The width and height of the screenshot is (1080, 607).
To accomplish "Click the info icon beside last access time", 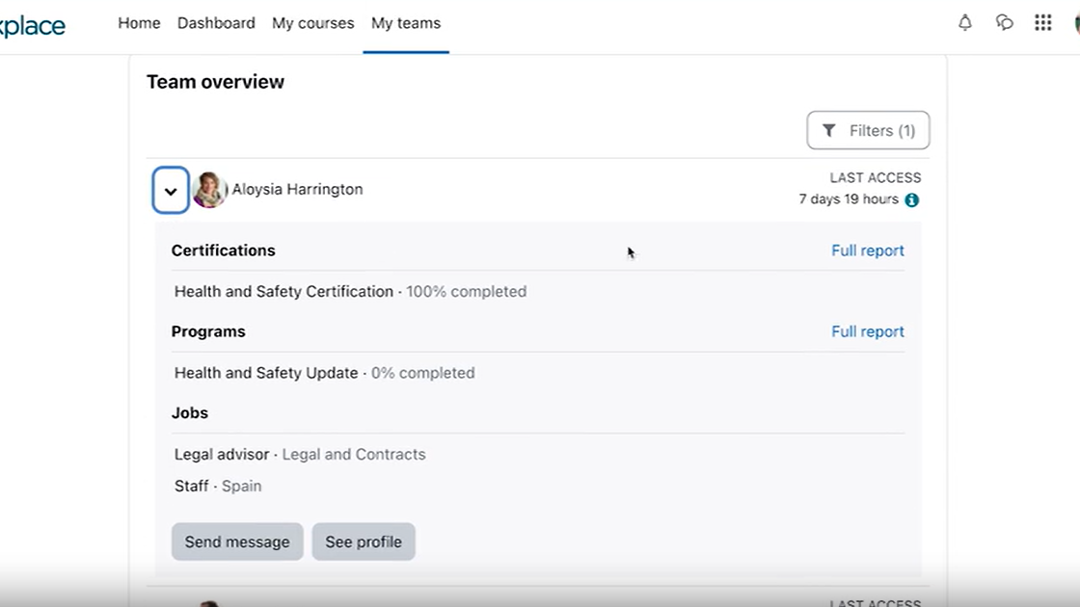I will [x=911, y=200].
